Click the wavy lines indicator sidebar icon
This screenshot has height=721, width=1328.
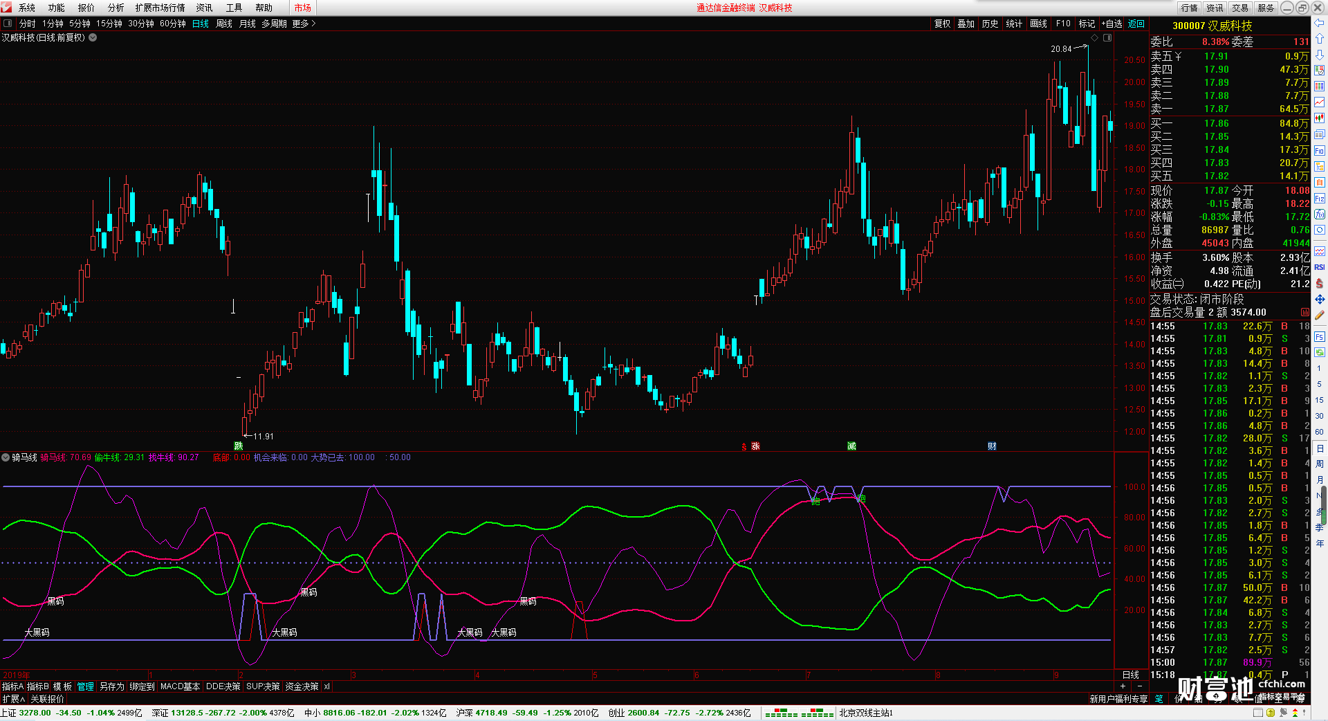1320,251
